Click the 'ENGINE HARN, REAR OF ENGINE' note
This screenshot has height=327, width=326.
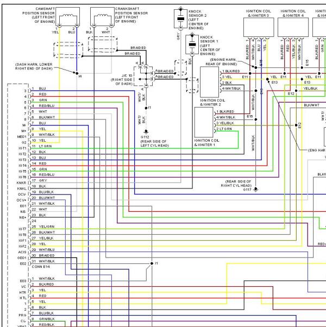tap(222, 62)
